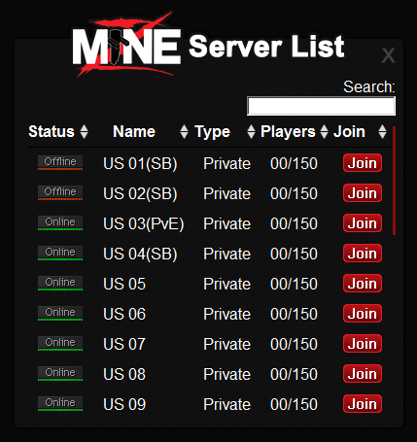Image resolution: width=417 pixels, height=442 pixels.
Task: Select server name US 07
Action: (124, 344)
